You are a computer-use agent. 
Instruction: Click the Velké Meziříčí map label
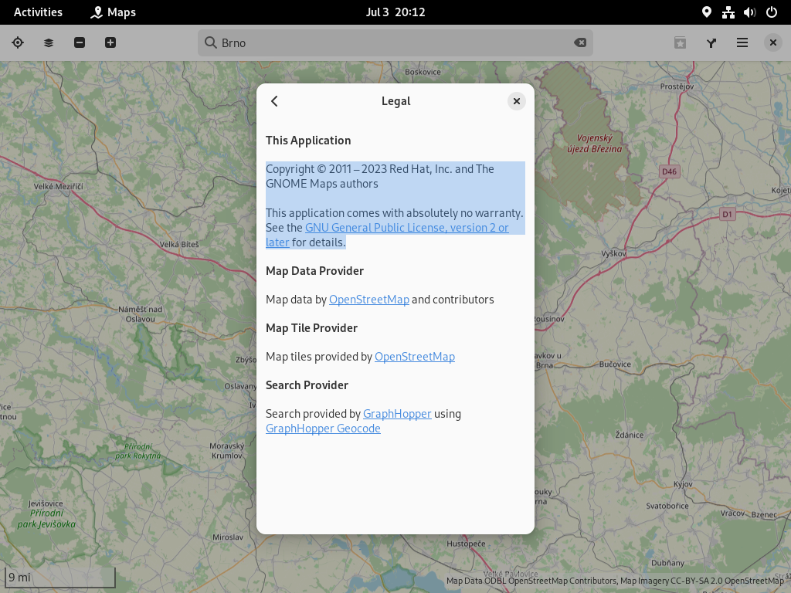tap(59, 187)
